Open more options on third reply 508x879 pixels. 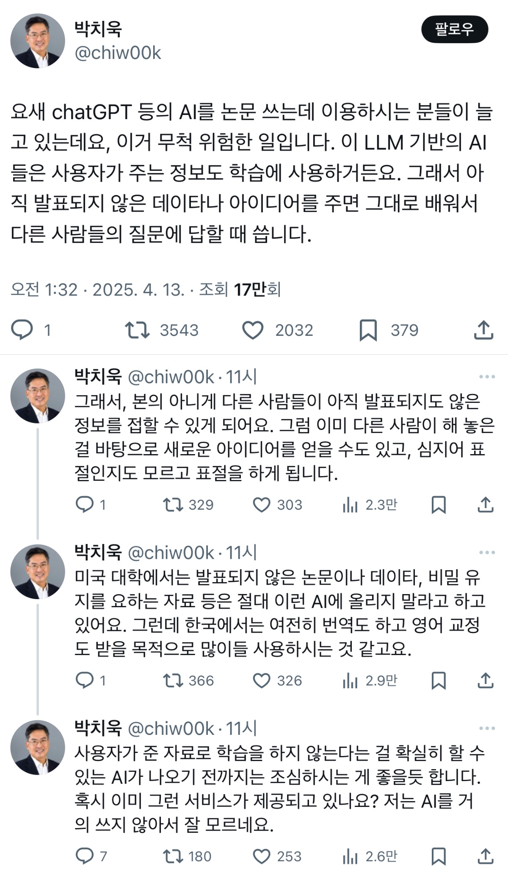pyautogui.click(x=487, y=728)
